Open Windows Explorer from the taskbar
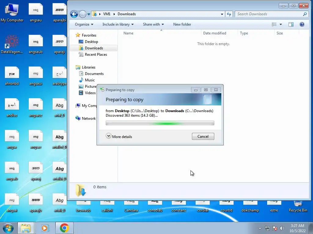 tap(26, 228)
